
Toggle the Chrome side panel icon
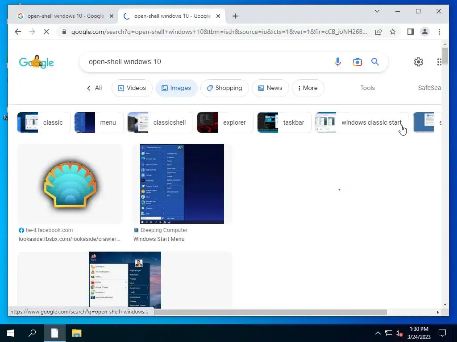(x=411, y=32)
